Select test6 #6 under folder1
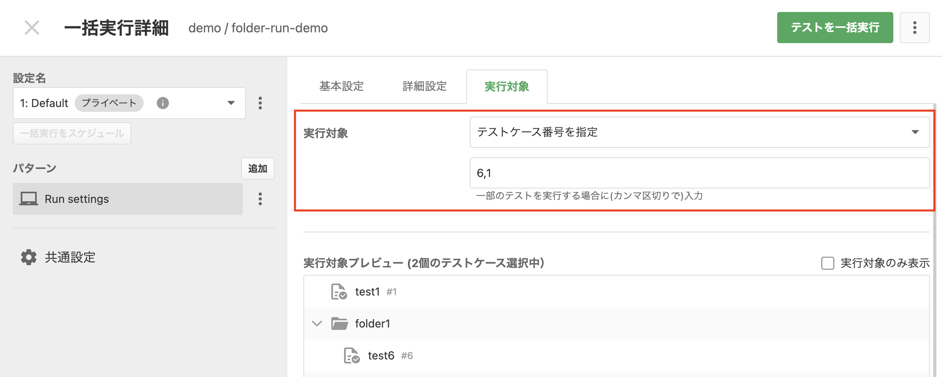Viewport: 942px width, 377px height. pyautogui.click(x=617, y=355)
